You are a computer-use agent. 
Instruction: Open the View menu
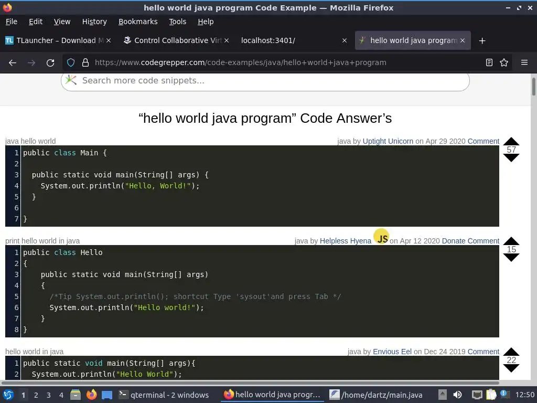coord(62,22)
